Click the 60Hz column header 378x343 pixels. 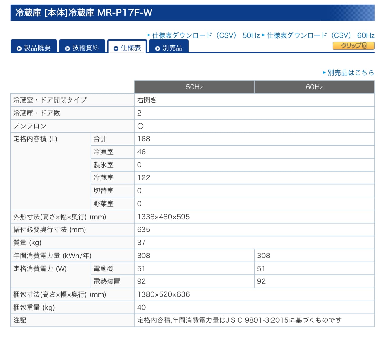click(314, 87)
